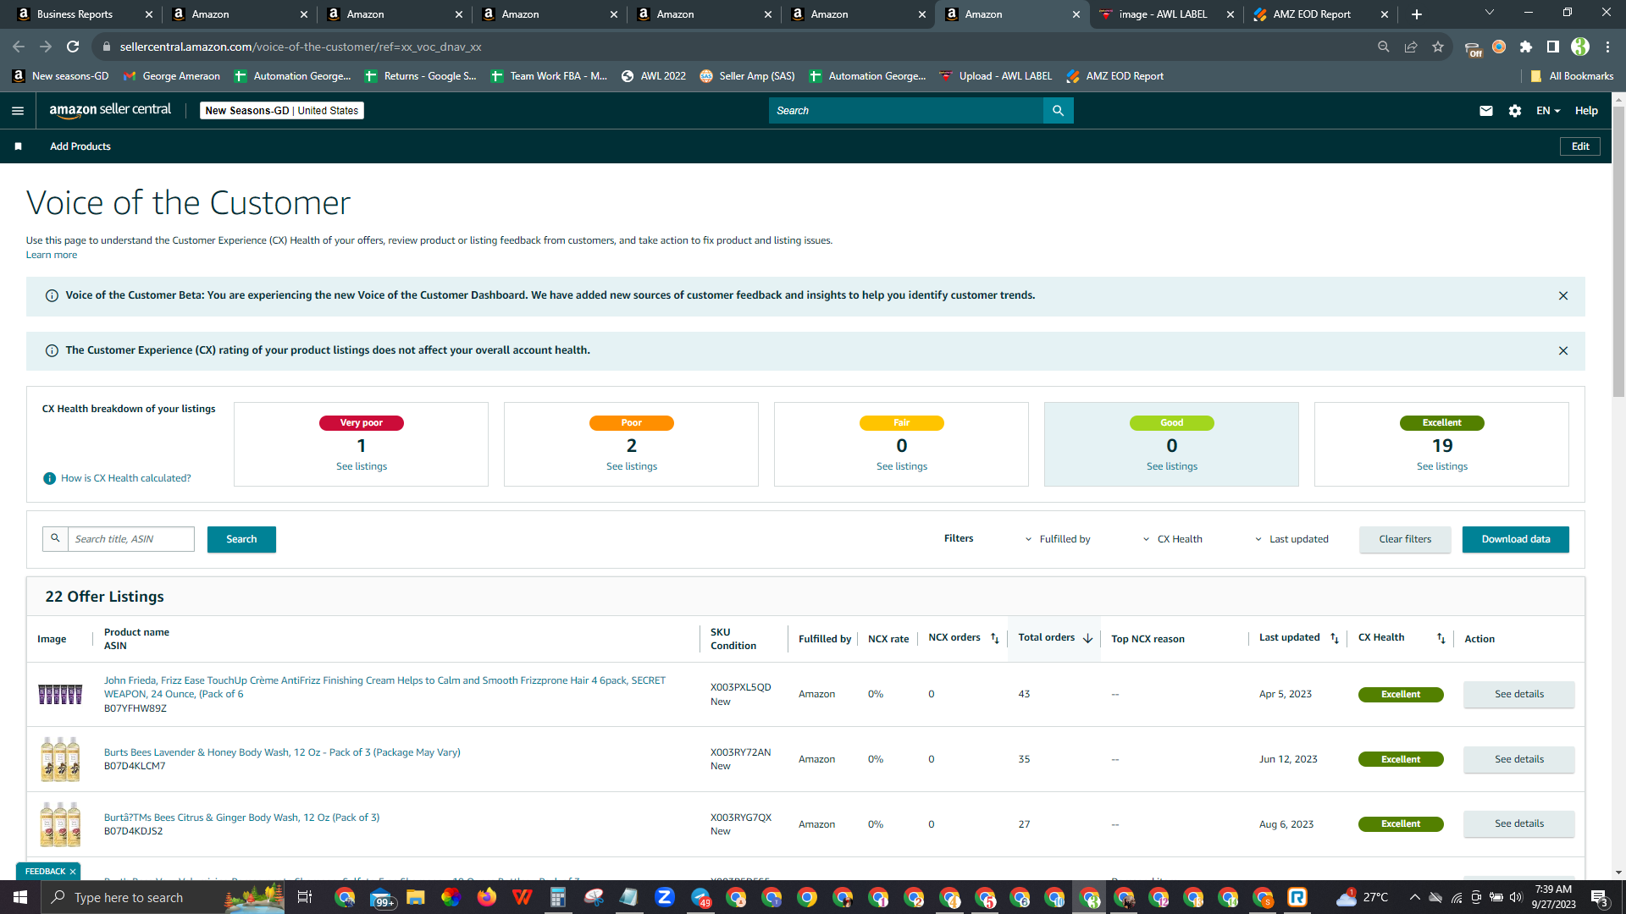Sort the table by Total orders

(x=1088, y=638)
